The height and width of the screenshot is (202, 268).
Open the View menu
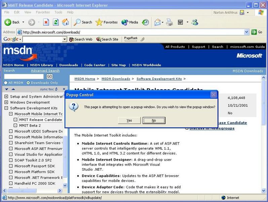tap(28, 12)
